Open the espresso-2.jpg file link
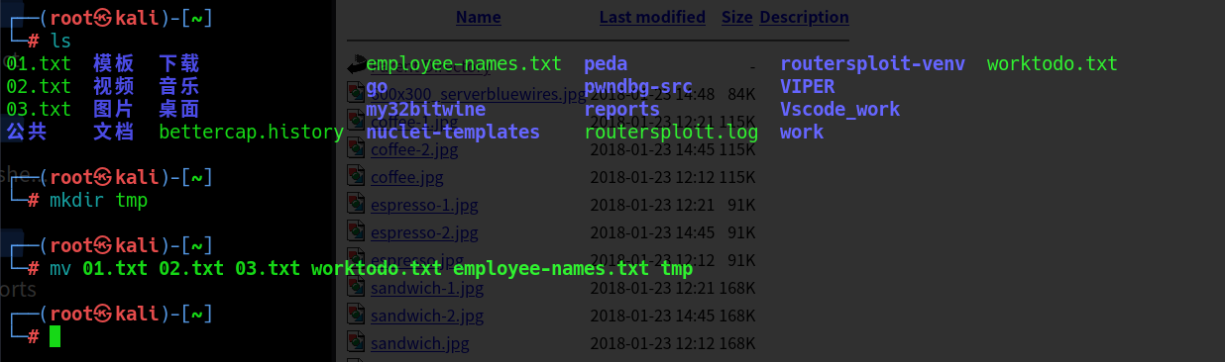The height and width of the screenshot is (362, 1225). [424, 232]
